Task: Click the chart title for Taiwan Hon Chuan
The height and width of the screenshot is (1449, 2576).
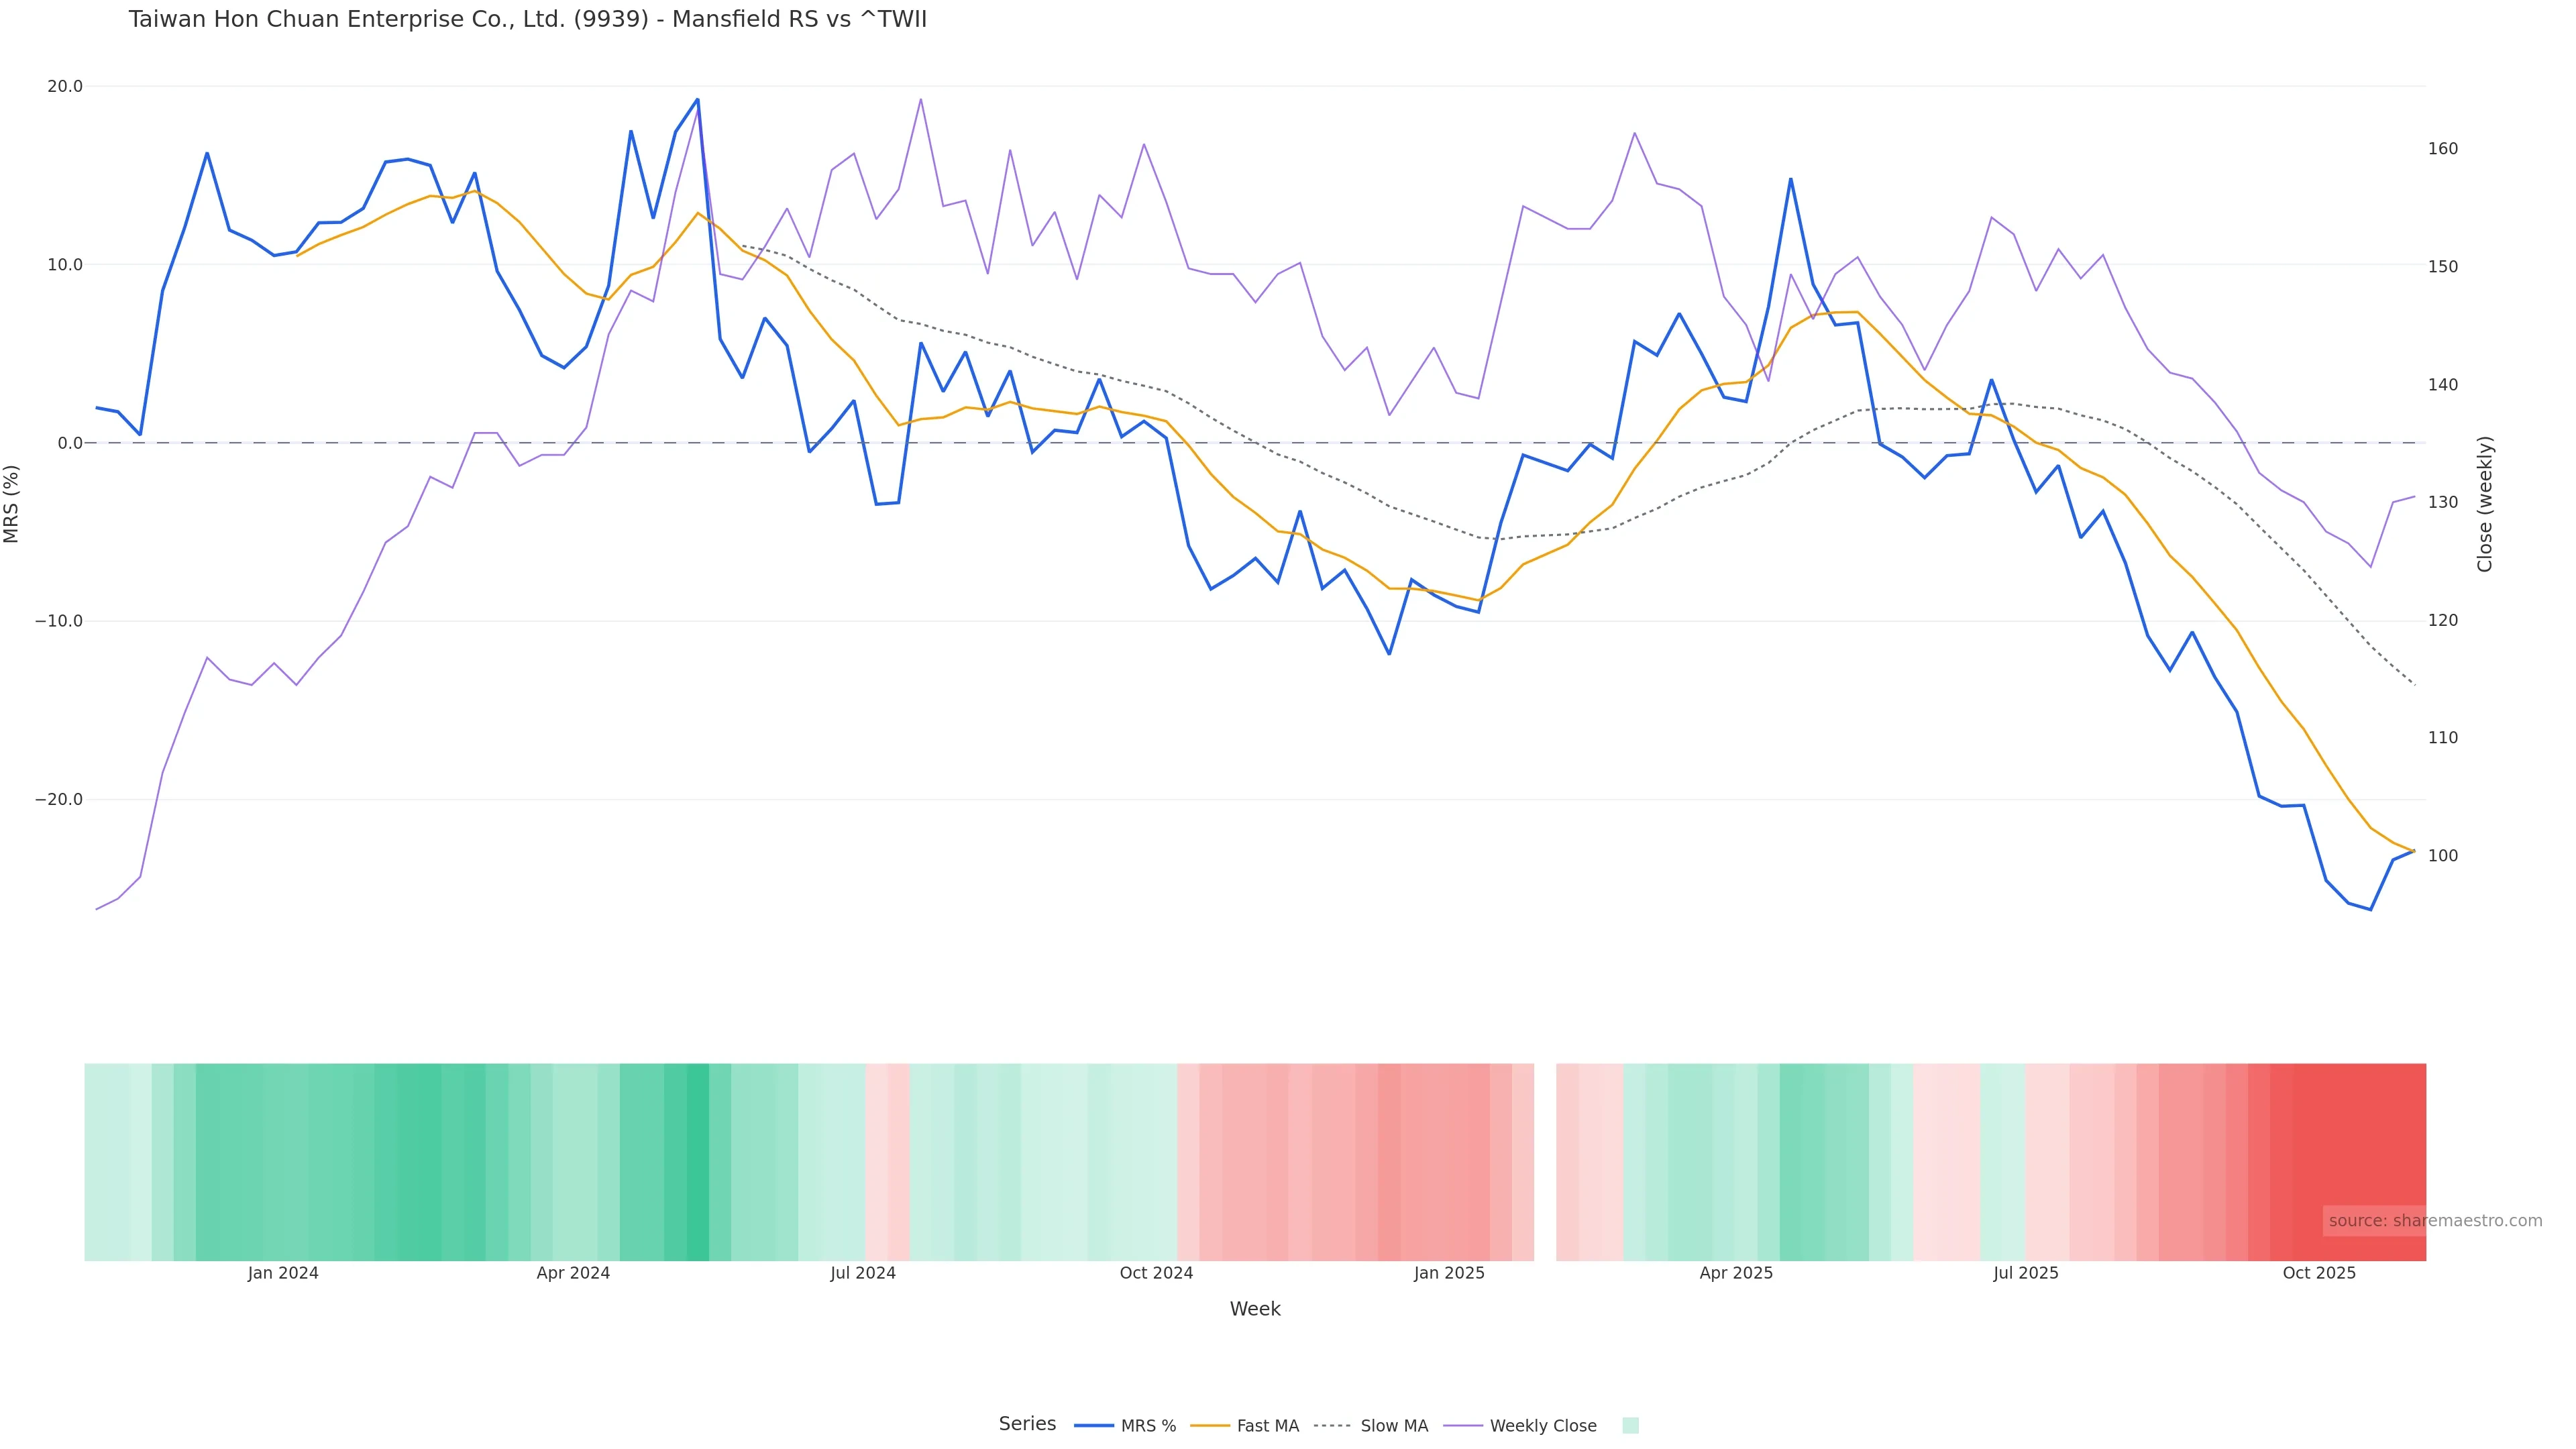Action: 527,20
